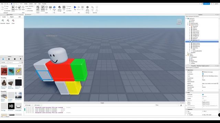Open the MODEL ribbon tab
This screenshot has width=220, height=123.
(x=26, y=4)
